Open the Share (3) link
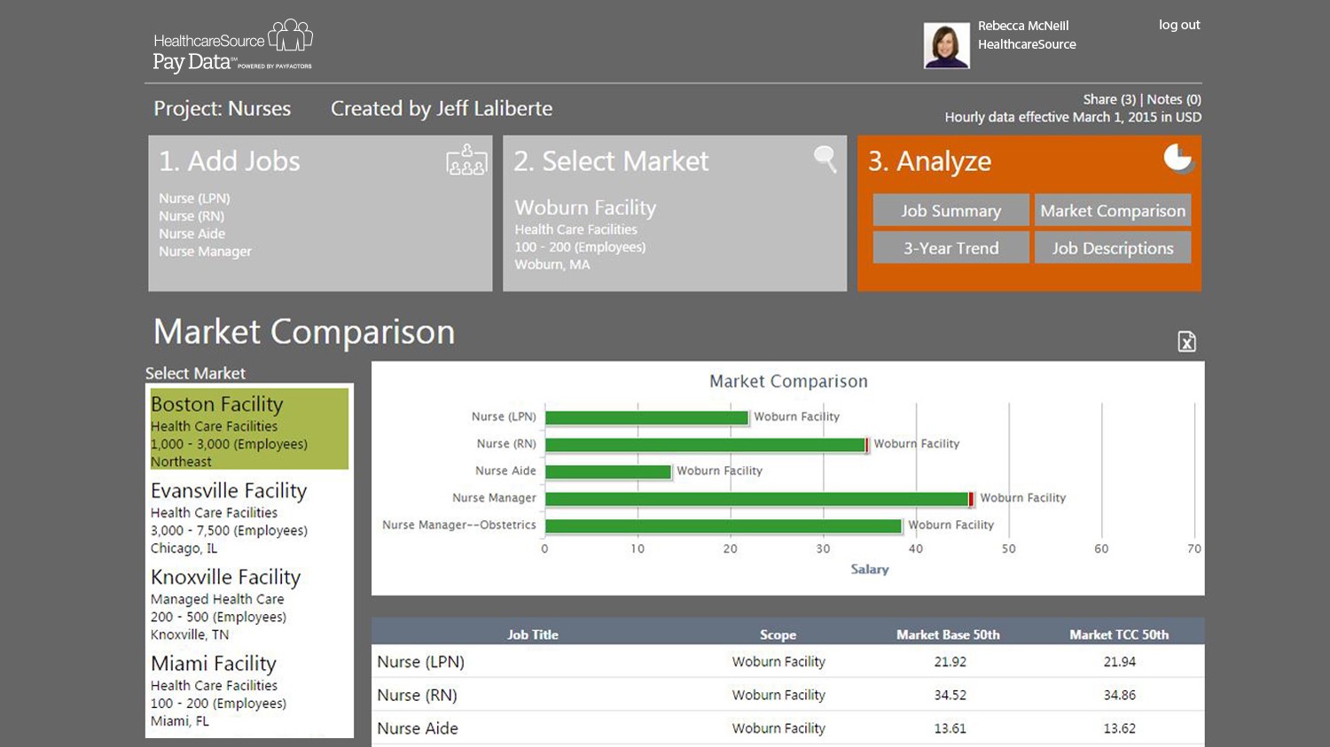This screenshot has height=747, width=1330. (1109, 99)
